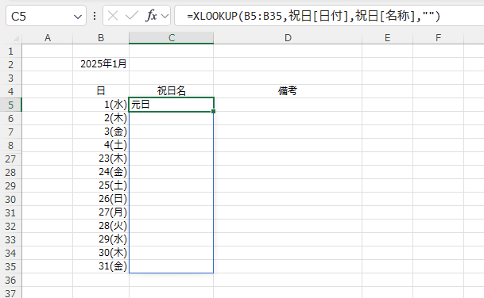Click the three-dot formula bar handle
Image resolution: width=484 pixels, height=298 pixels.
(x=95, y=16)
